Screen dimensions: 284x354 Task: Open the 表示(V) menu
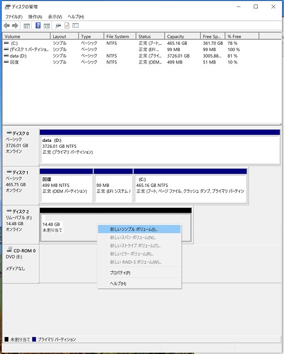[x=55, y=17]
